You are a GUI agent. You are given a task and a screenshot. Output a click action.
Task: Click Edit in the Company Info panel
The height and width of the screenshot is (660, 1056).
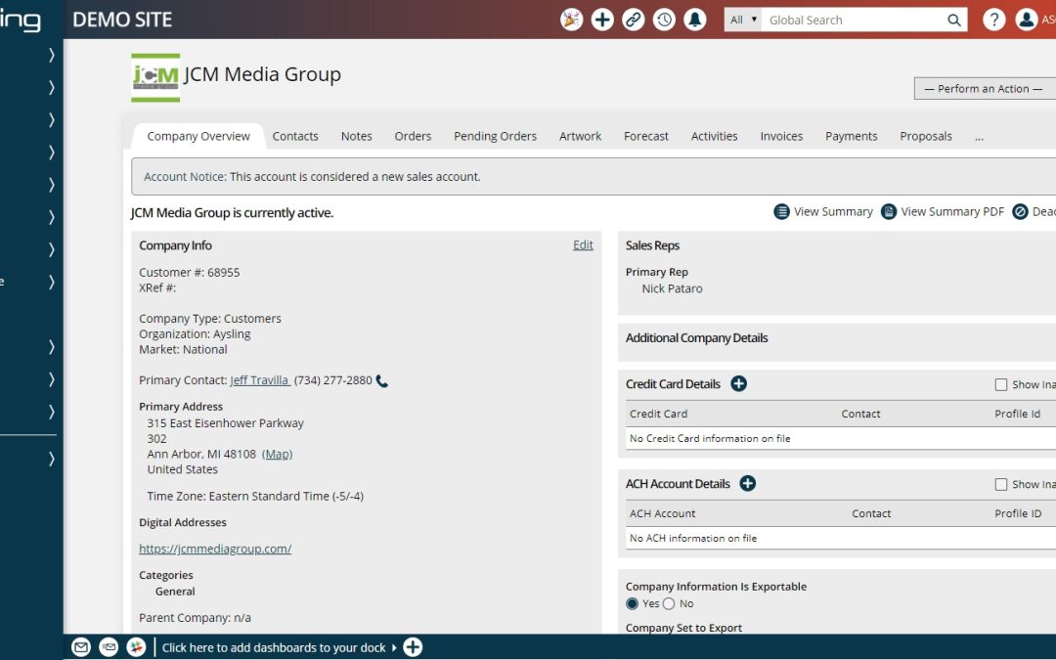[583, 245]
